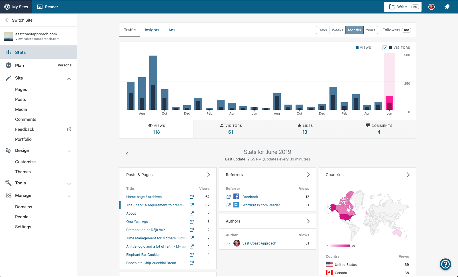Switch to the Insights tab
Viewport: 458px width, 277px height.
coord(152,30)
